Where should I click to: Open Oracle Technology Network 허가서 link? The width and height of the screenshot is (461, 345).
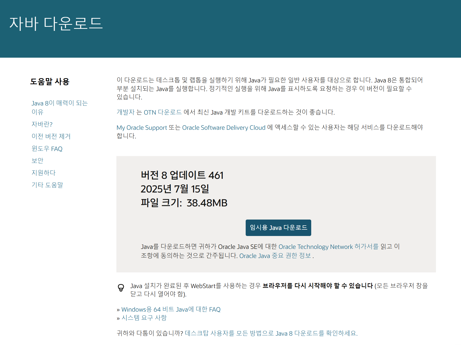click(x=328, y=247)
